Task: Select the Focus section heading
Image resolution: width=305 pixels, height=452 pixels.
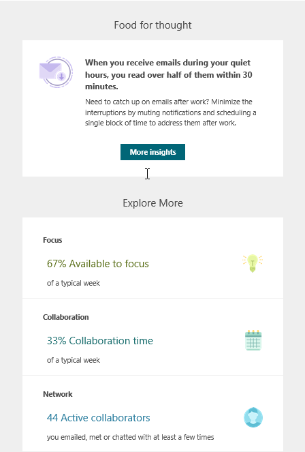Action: 52,240
